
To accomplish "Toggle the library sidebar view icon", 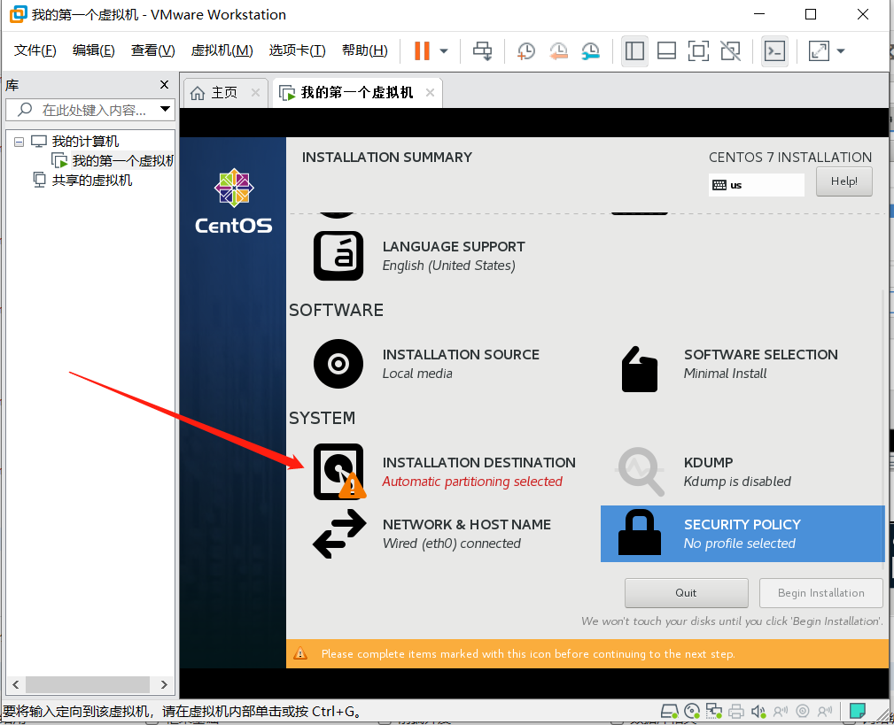I will pos(634,50).
